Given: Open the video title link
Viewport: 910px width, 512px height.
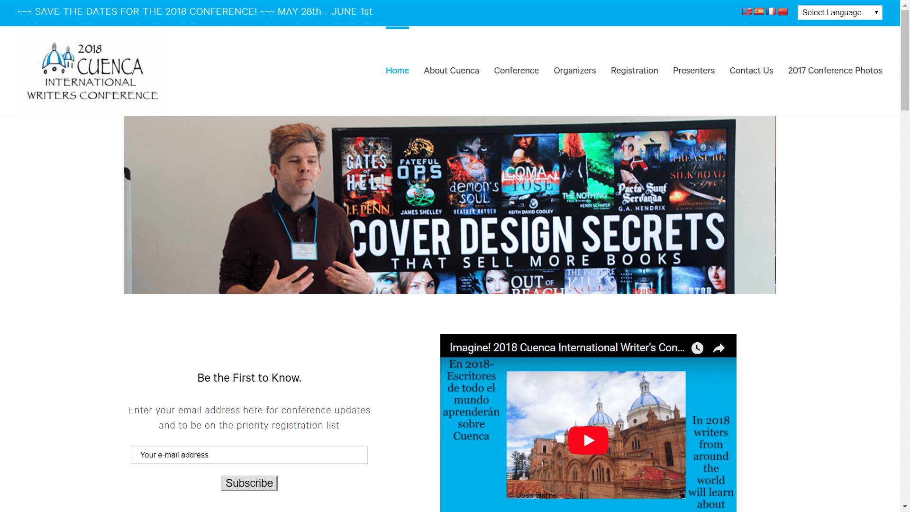Looking at the screenshot, I should [567, 347].
